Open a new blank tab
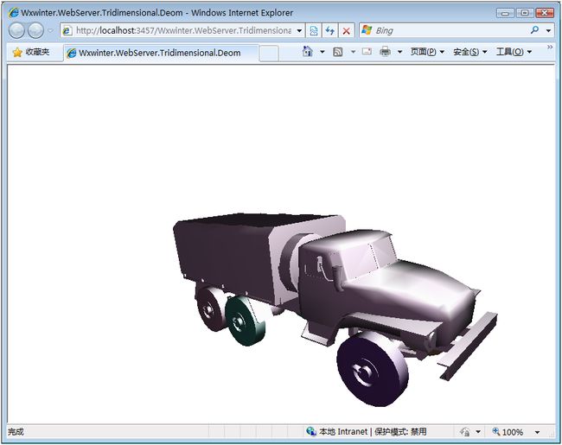This screenshot has height=445, width=562. (269, 54)
